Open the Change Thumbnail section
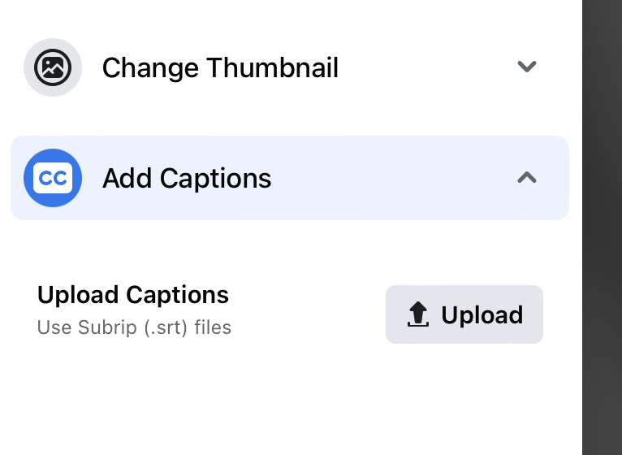 (x=290, y=67)
